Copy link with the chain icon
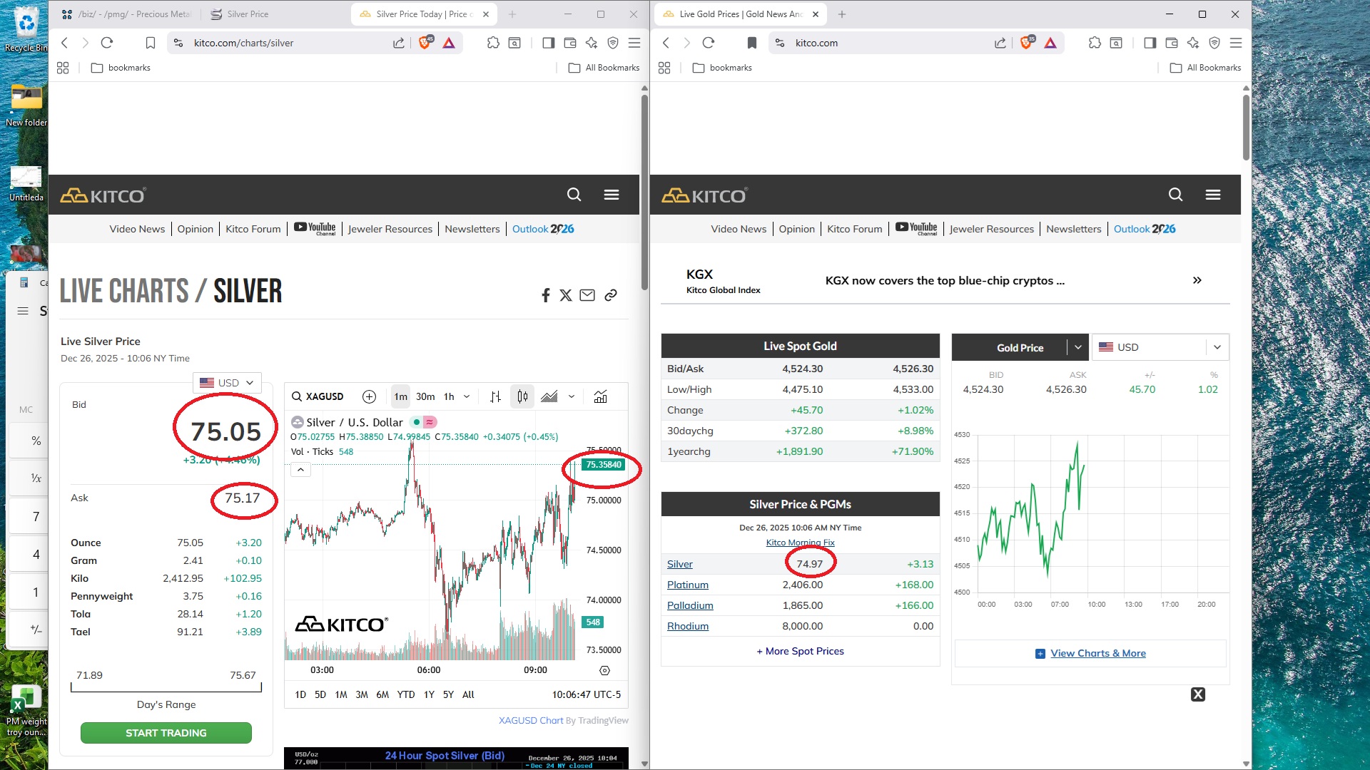Image resolution: width=1370 pixels, height=770 pixels. tap(611, 295)
